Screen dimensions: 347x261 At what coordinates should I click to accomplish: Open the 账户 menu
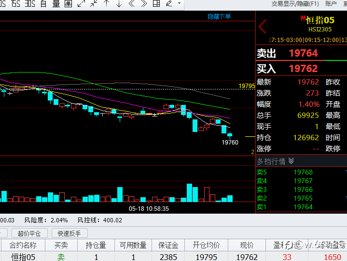click(331, 4)
